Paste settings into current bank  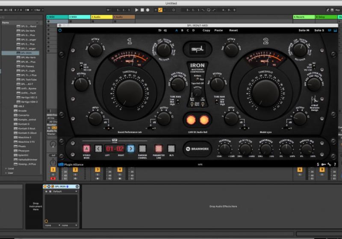point(218,30)
